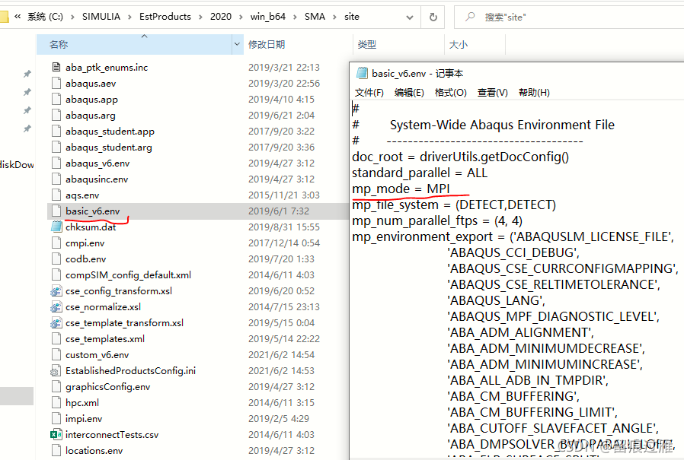The height and width of the screenshot is (460, 684).
Task: Open the 格式(O) menu in Notepad
Action: click(450, 92)
